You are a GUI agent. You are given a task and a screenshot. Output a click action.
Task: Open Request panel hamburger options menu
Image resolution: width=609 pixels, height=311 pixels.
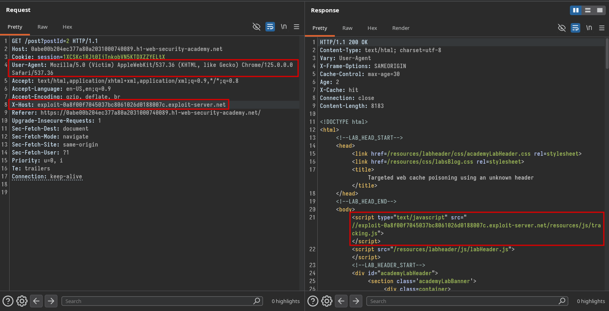tap(297, 27)
